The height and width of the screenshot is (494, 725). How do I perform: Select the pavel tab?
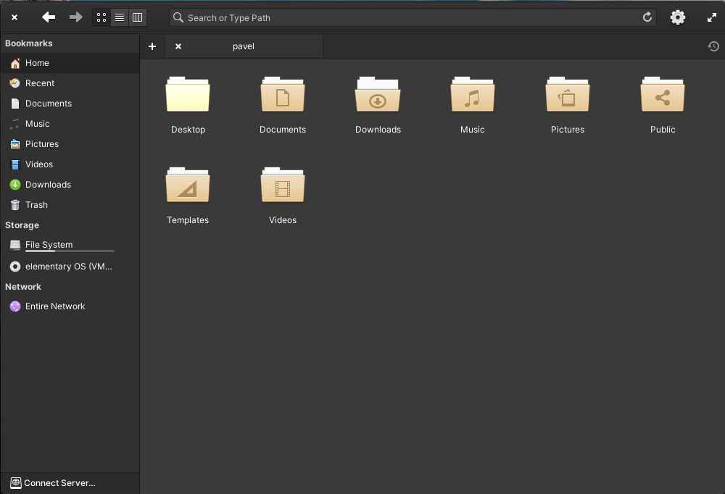(x=244, y=46)
